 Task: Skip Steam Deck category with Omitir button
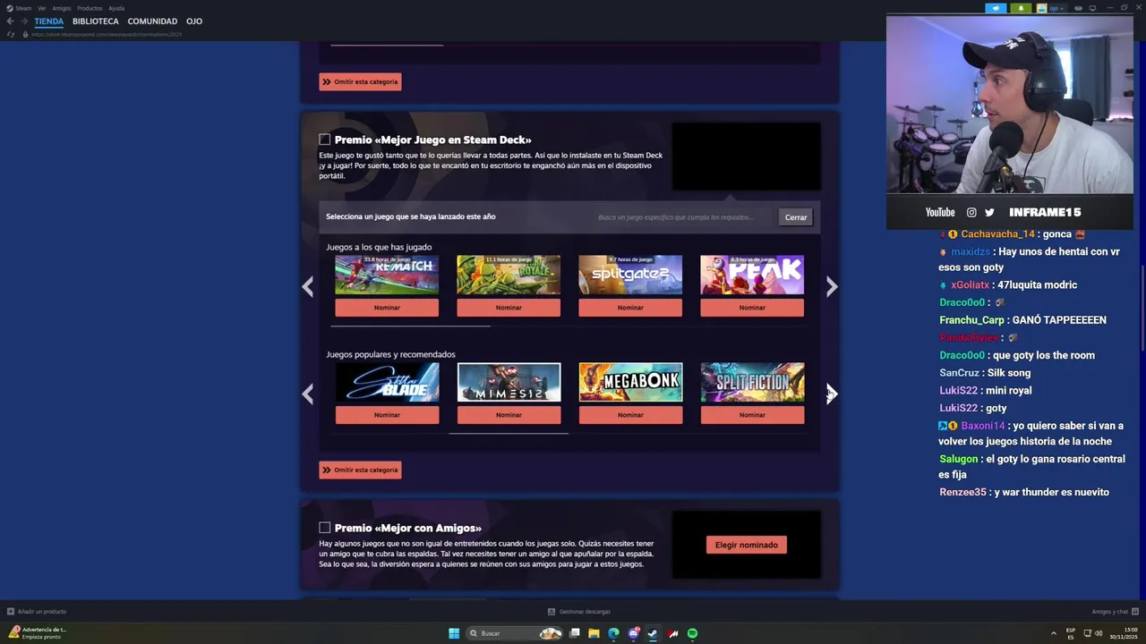pos(360,470)
